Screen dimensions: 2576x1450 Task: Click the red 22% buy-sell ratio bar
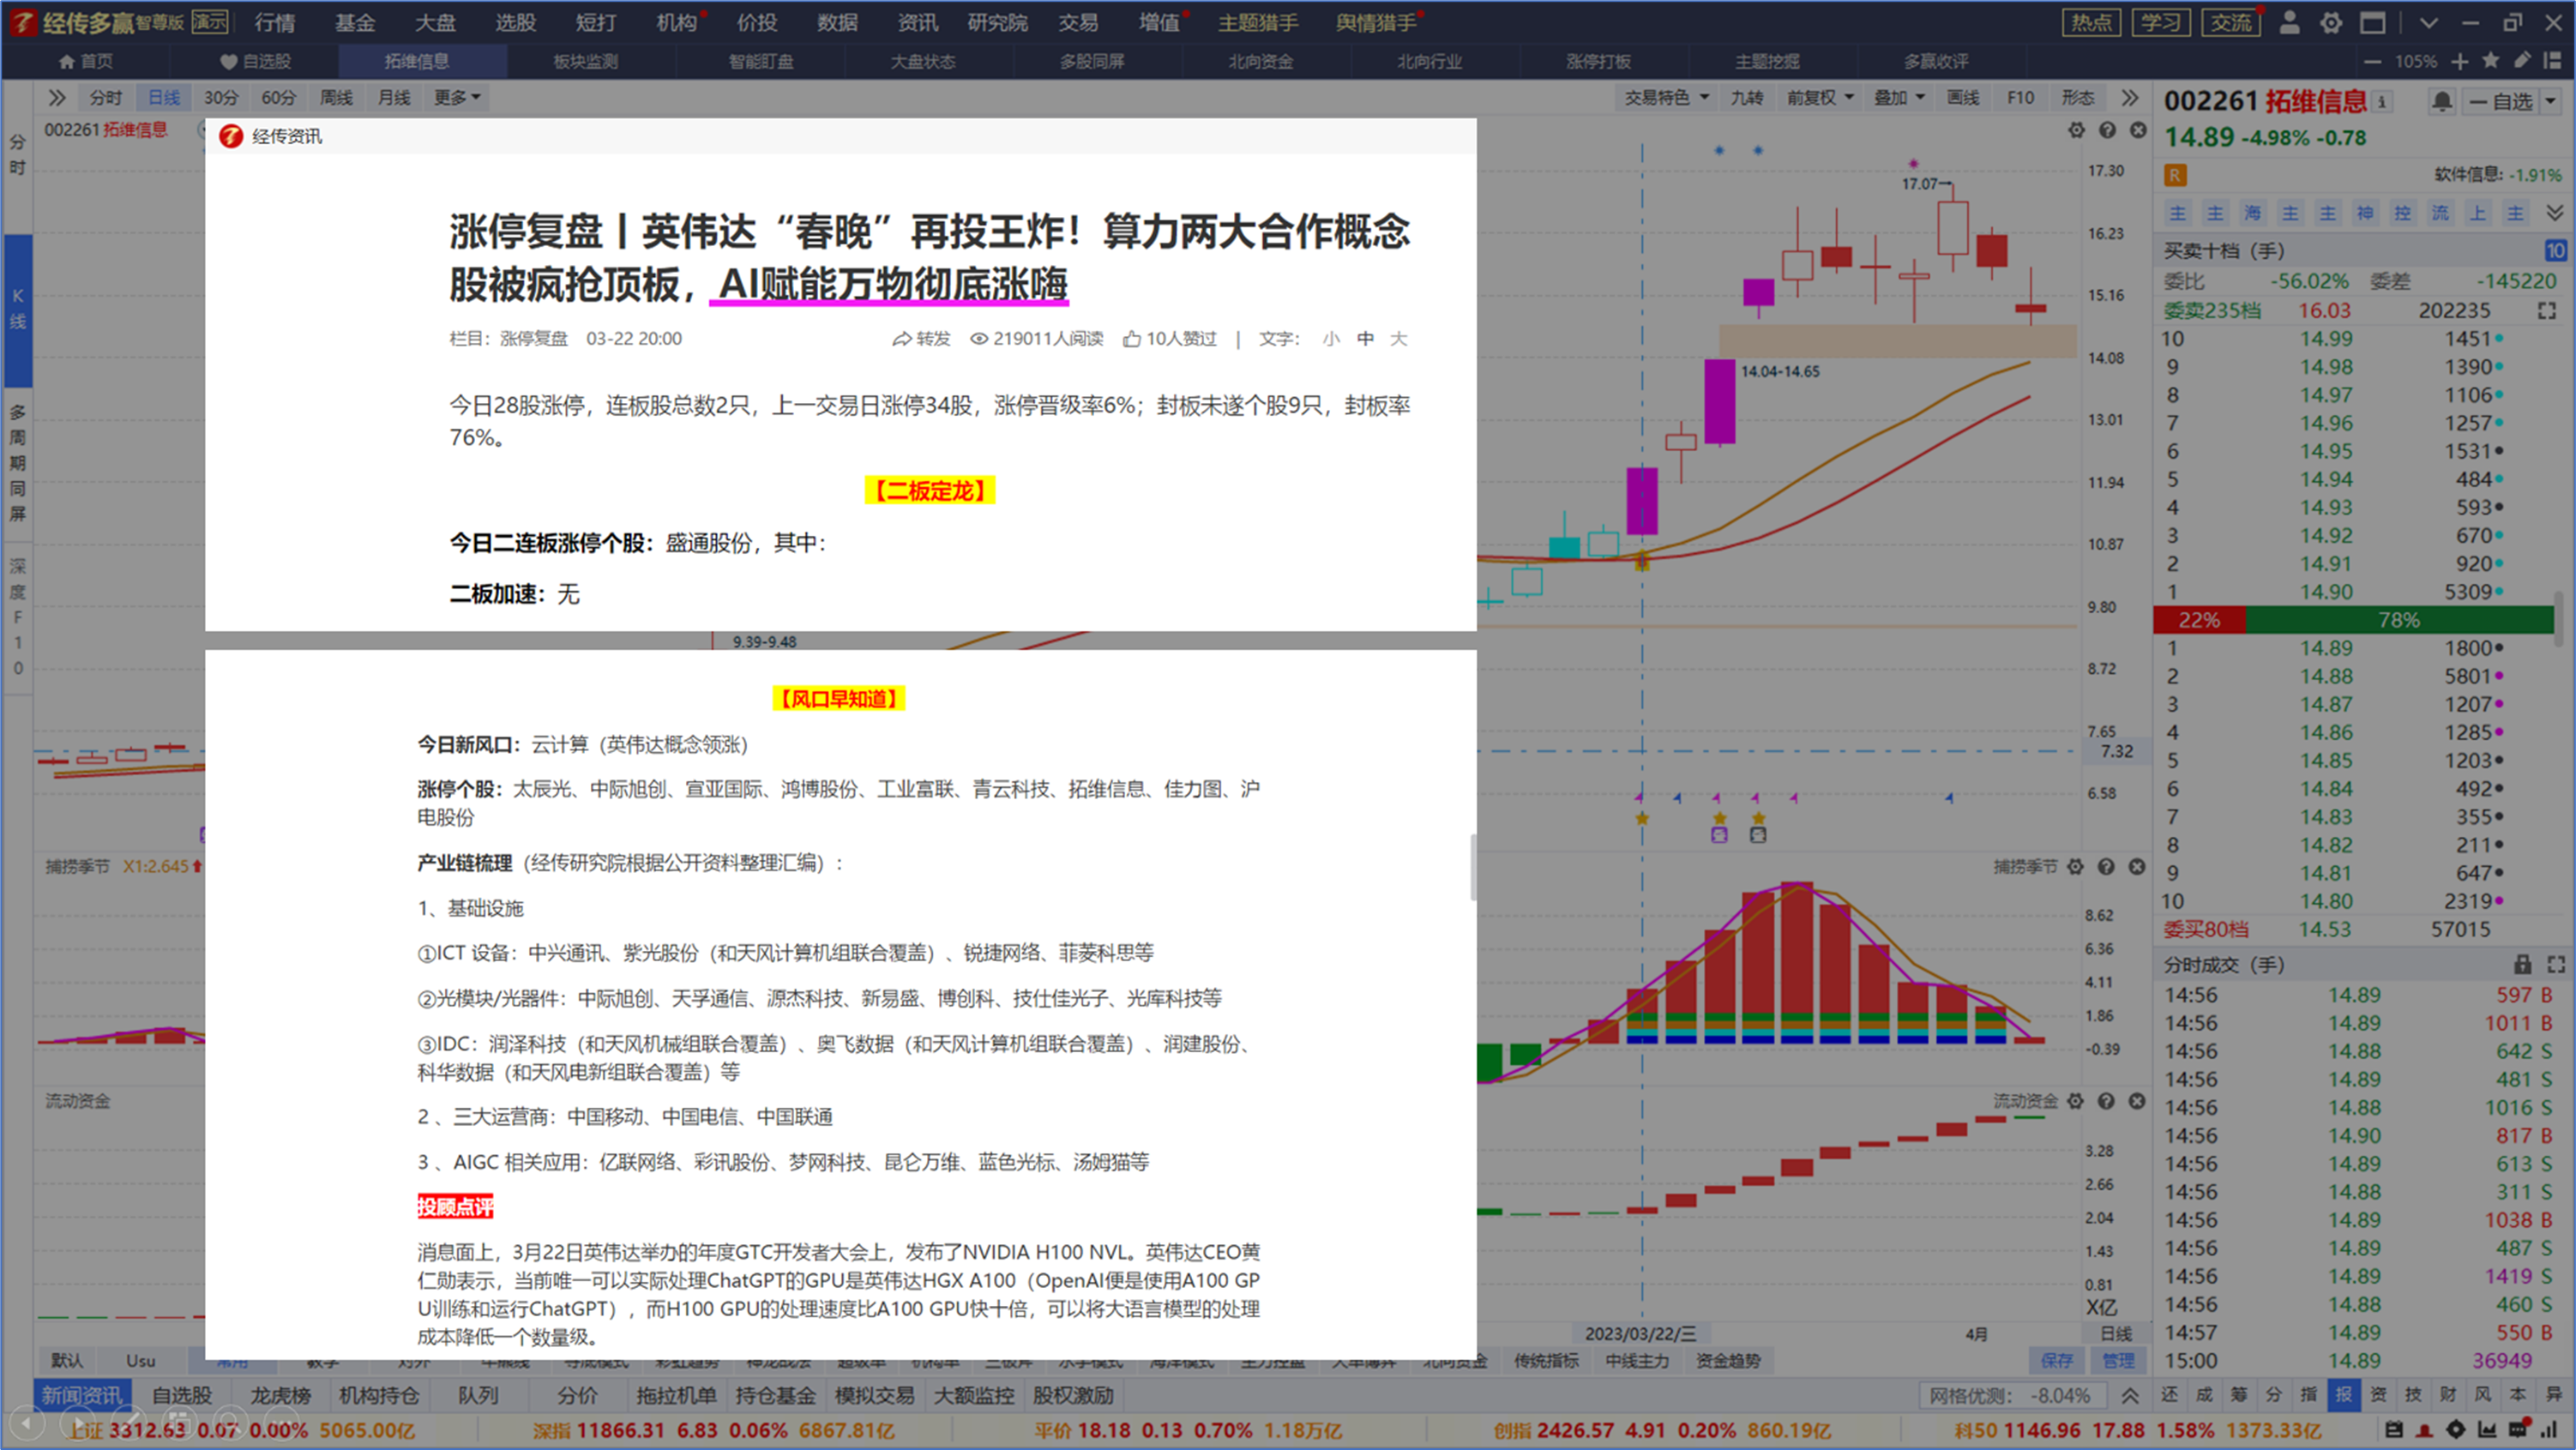2199,620
